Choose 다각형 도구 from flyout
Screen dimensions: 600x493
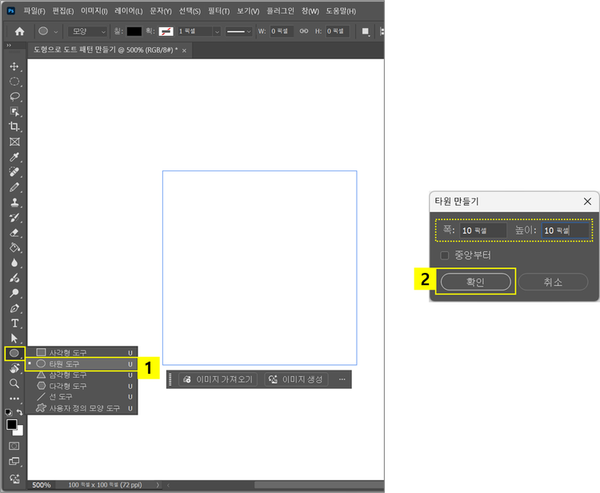click(82, 386)
